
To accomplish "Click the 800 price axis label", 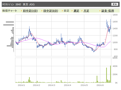I will pos(116,49).
